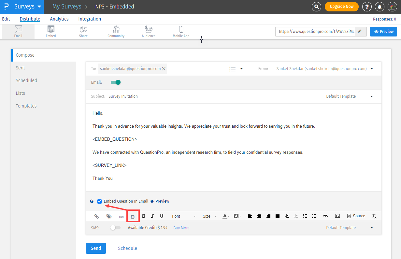Screen dimensions: 401x259
Task: Click the embed question icon in the red box
Action: pos(133,216)
